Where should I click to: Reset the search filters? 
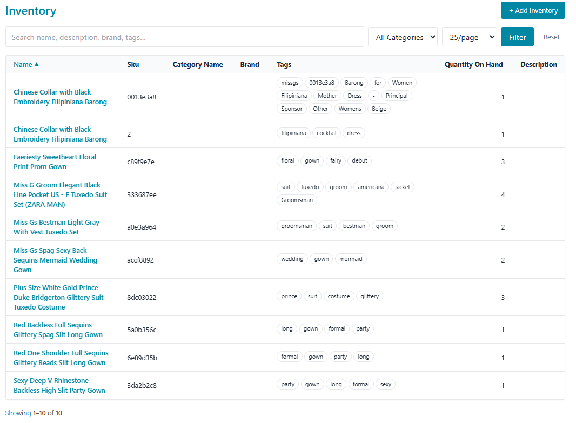click(x=551, y=37)
